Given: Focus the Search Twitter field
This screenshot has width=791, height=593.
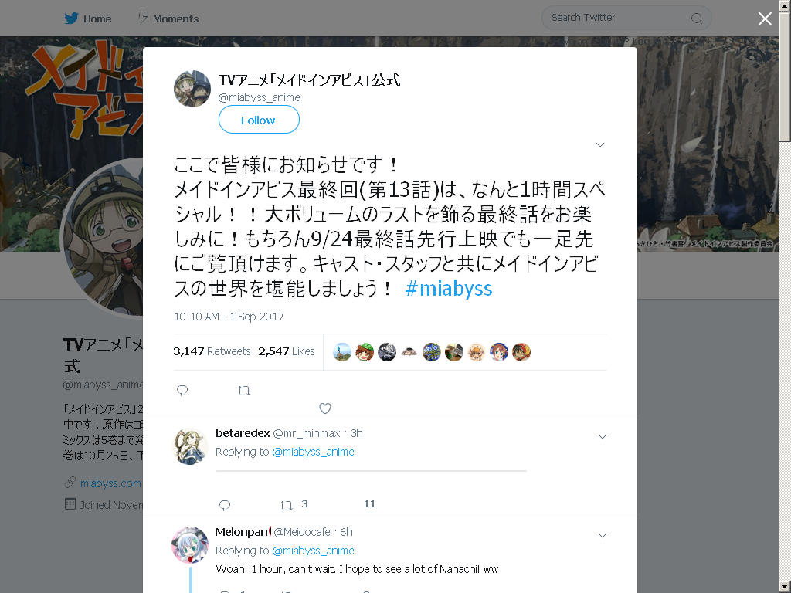Looking at the screenshot, I should (x=626, y=19).
